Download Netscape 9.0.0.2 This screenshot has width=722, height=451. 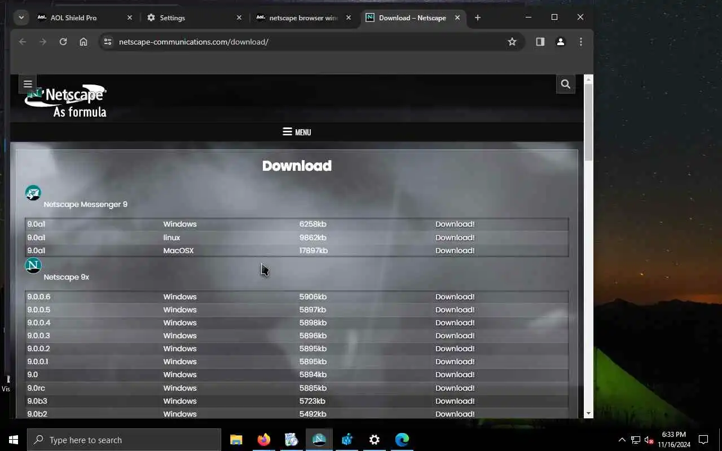tap(455, 349)
